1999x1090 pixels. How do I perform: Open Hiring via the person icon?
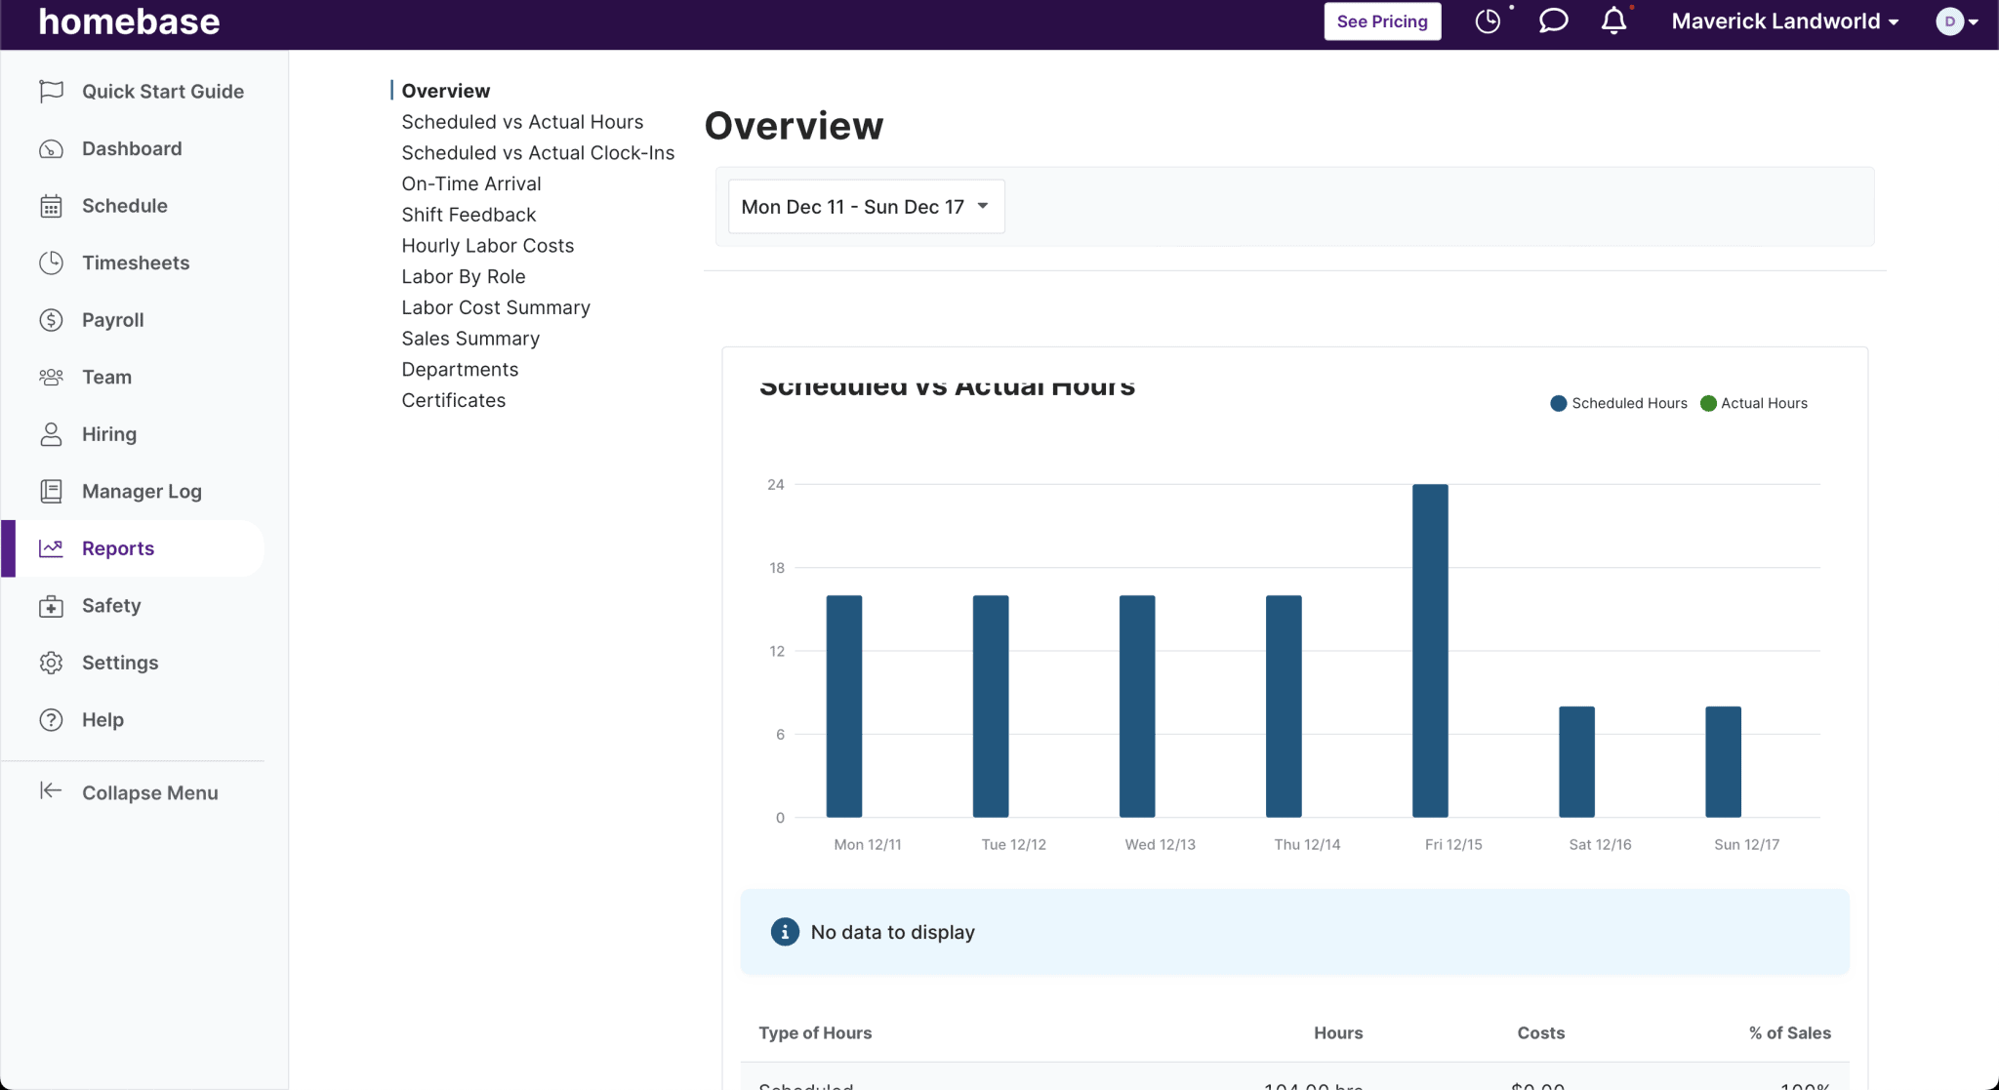click(52, 433)
